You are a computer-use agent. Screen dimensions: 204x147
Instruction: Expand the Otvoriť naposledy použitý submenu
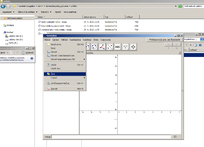(65, 59)
